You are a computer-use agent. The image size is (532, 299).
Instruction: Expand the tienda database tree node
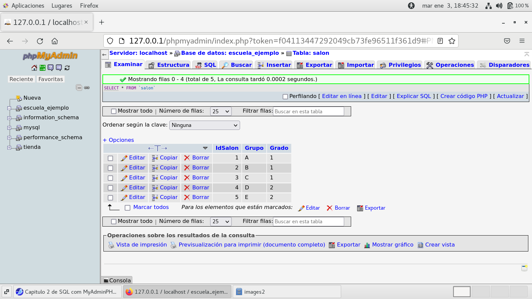tap(9, 148)
